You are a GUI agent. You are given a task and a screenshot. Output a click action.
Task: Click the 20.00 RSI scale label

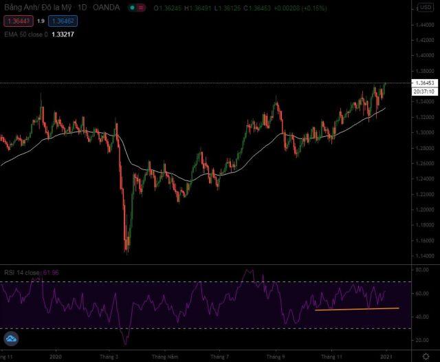421,340
